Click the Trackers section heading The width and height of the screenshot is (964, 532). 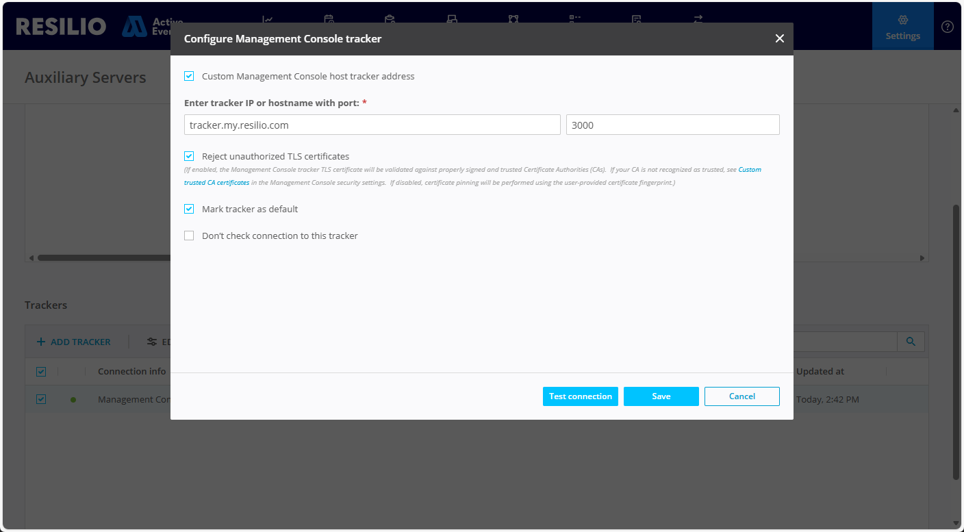(x=46, y=305)
